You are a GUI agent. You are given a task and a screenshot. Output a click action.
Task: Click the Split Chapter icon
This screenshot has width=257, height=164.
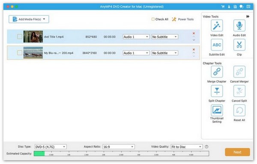click(217, 91)
